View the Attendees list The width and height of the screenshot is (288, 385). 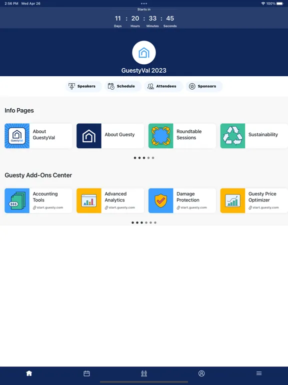pos(163,86)
